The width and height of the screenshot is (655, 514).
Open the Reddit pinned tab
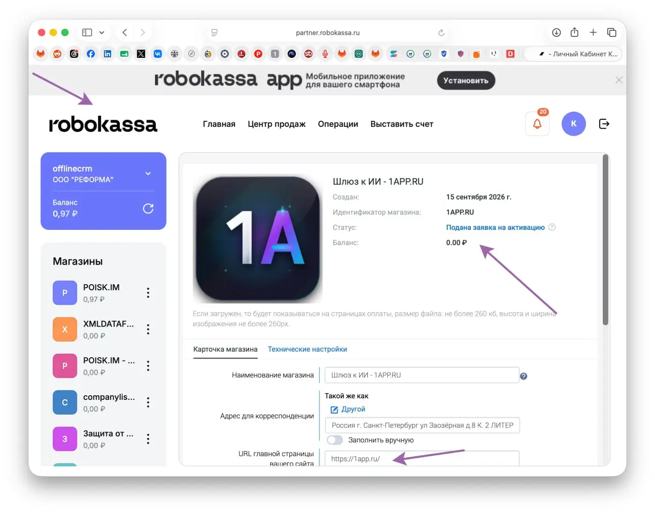(57, 54)
